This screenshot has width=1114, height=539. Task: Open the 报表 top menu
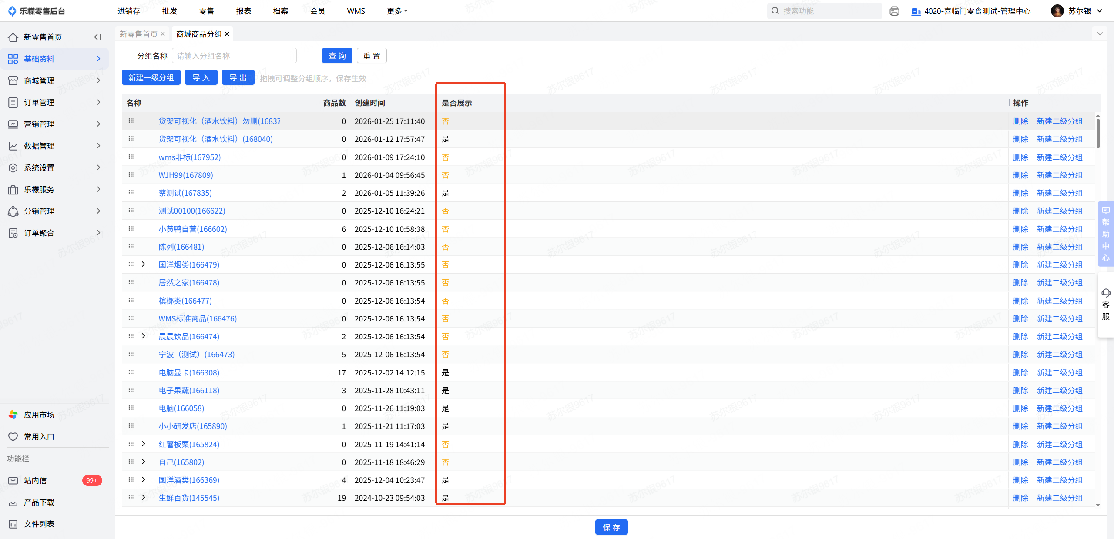tap(244, 11)
